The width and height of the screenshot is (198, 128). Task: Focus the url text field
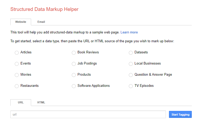(88, 115)
